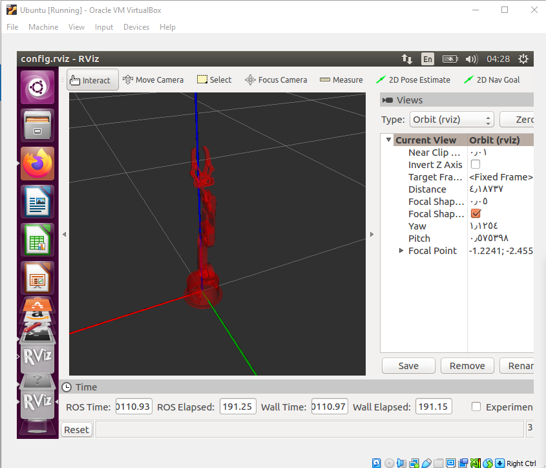Uncheck the Focal Shape Fixed Size checkbox
The height and width of the screenshot is (468, 546).
pyautogui.click(x=476, y=213)
